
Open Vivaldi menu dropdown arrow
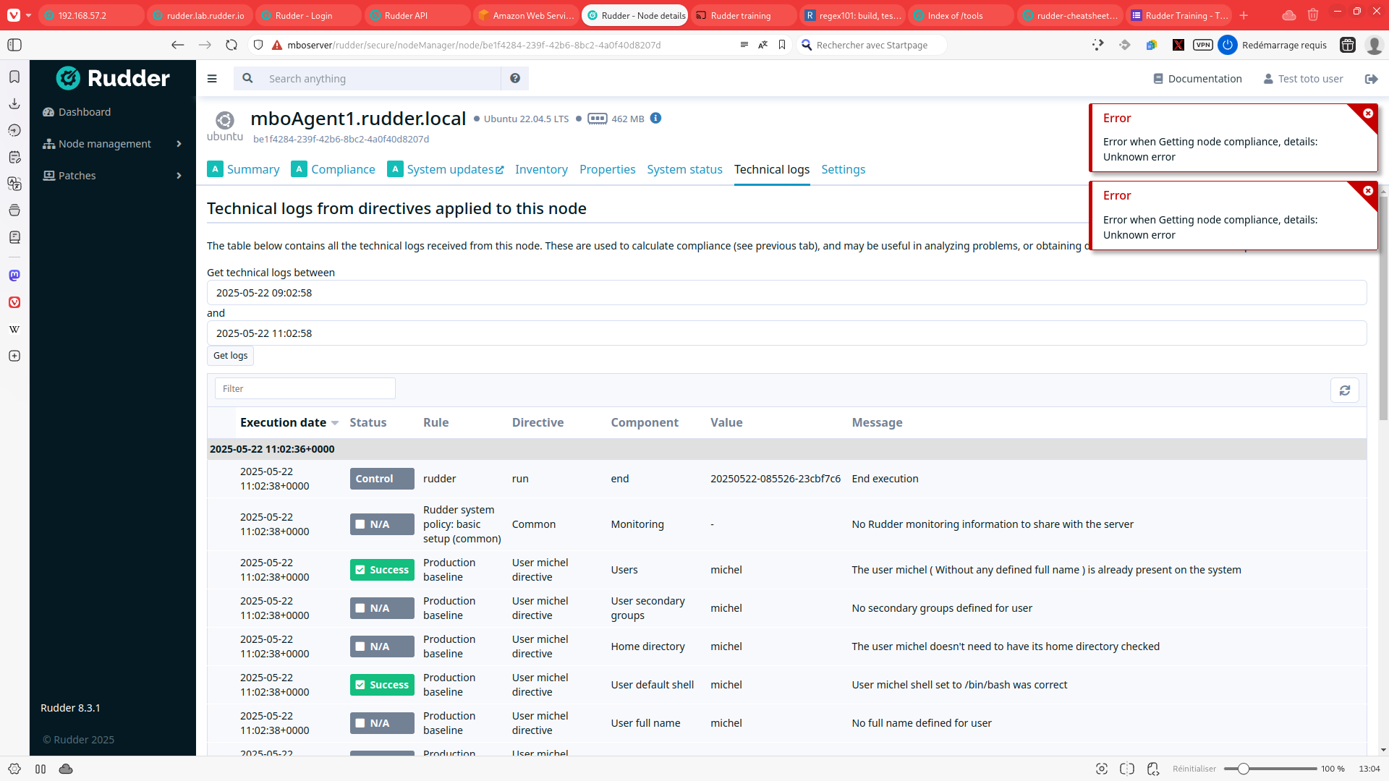(28, 15)
